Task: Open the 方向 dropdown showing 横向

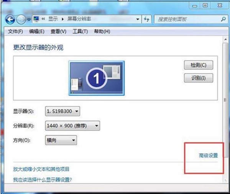Action: 61,140
